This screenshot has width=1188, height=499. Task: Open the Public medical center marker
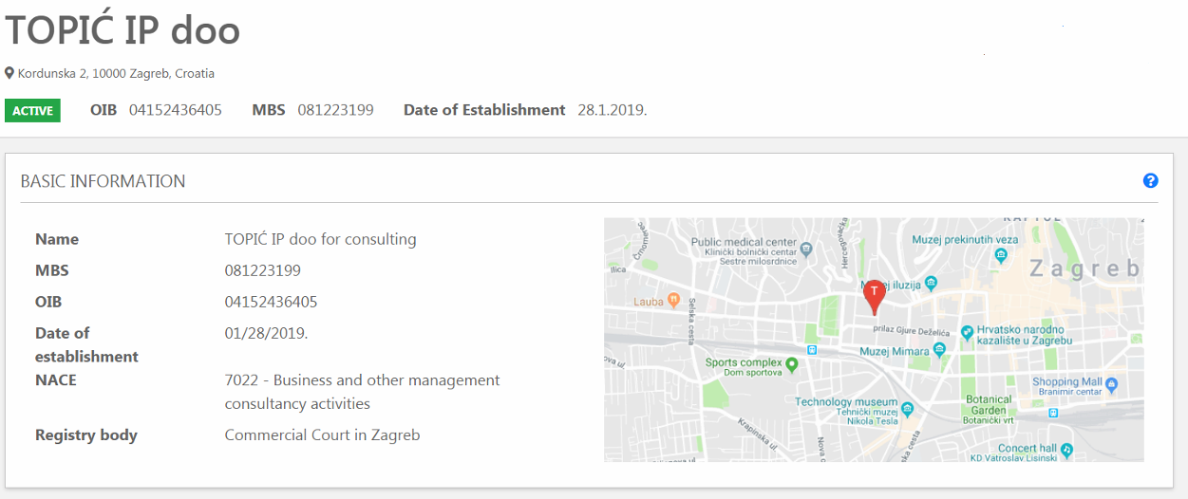point(806,249)
